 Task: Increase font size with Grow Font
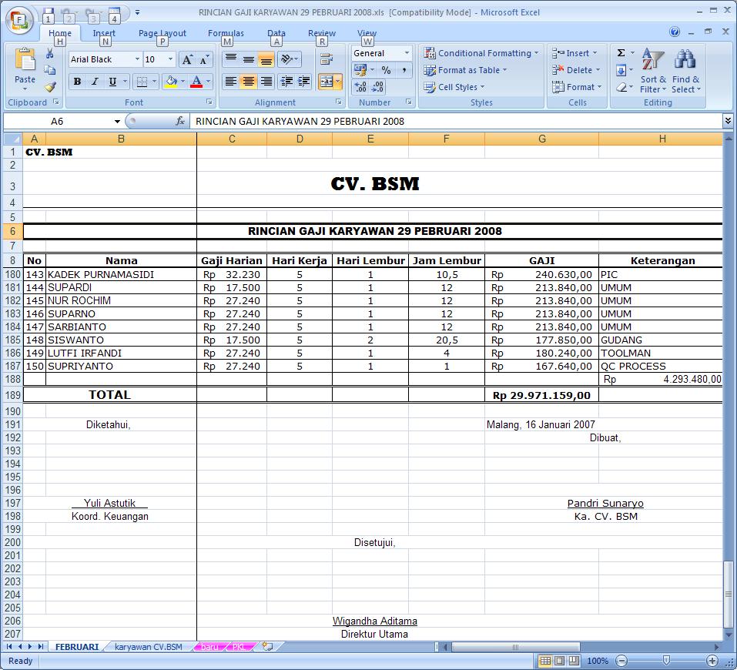click(x=187, y=60)
